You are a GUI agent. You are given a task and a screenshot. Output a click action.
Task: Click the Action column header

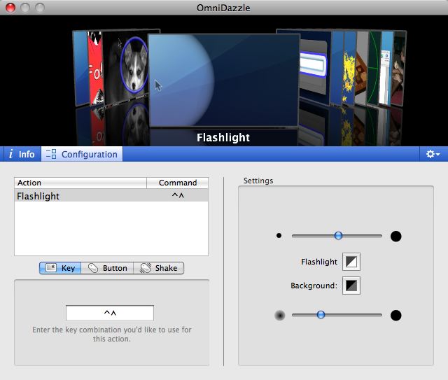tap(80, 183)
